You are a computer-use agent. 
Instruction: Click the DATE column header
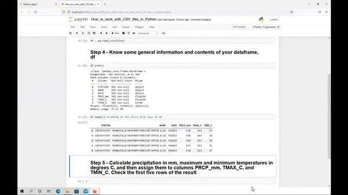[x=174, y=125]
